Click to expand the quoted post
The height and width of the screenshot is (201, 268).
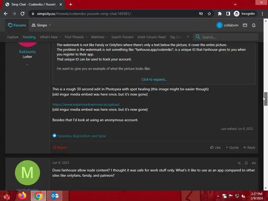154,80
